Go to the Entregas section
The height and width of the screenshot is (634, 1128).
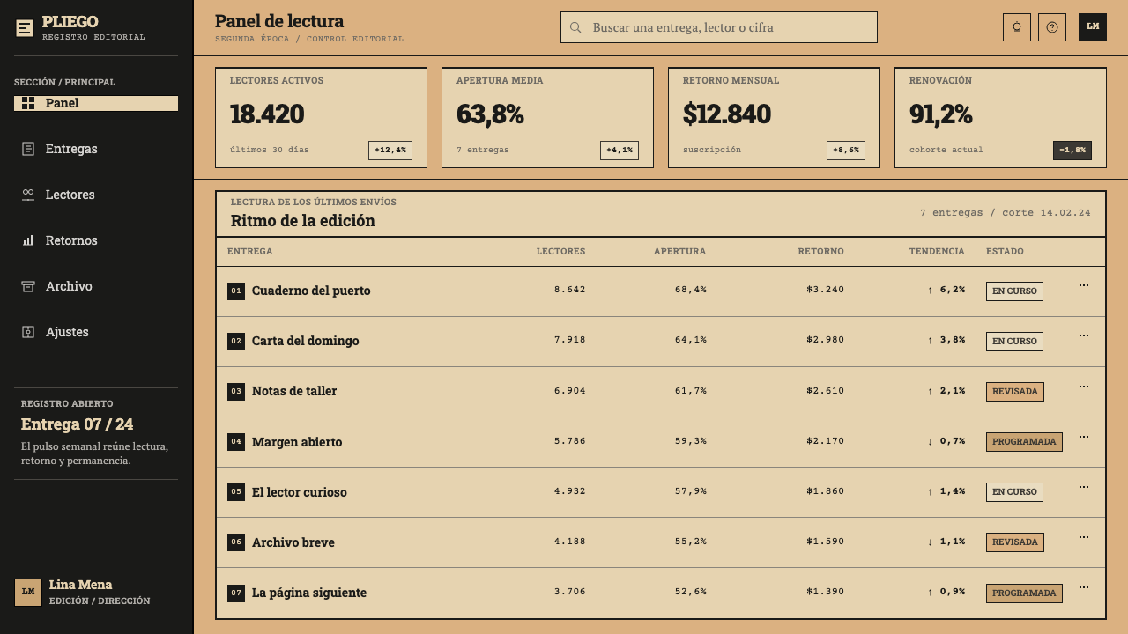pyautogui.click(x=96, y=149)
